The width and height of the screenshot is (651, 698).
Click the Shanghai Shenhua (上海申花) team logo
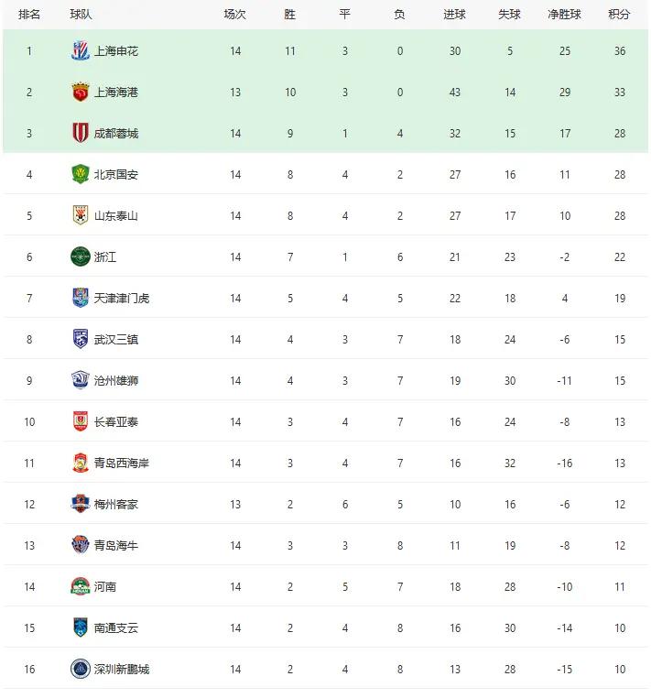click(81, 51)
